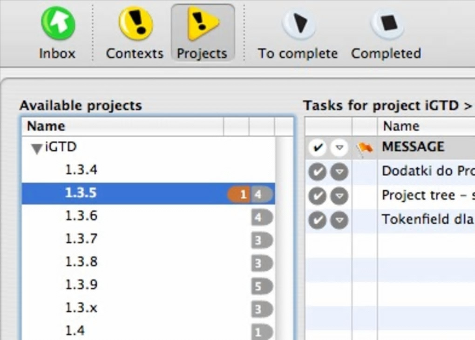Viewport: 475px width, 340px height.
Task: Click the orange badge on project 1.3.5
Action: tap(239, 194)
